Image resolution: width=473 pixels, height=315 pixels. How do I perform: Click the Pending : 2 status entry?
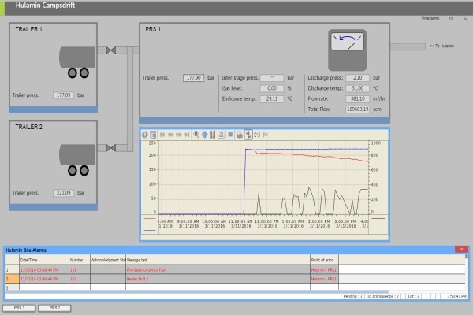352,297
